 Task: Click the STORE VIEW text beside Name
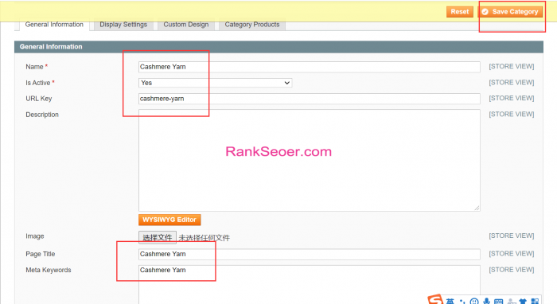coord(512,66)
